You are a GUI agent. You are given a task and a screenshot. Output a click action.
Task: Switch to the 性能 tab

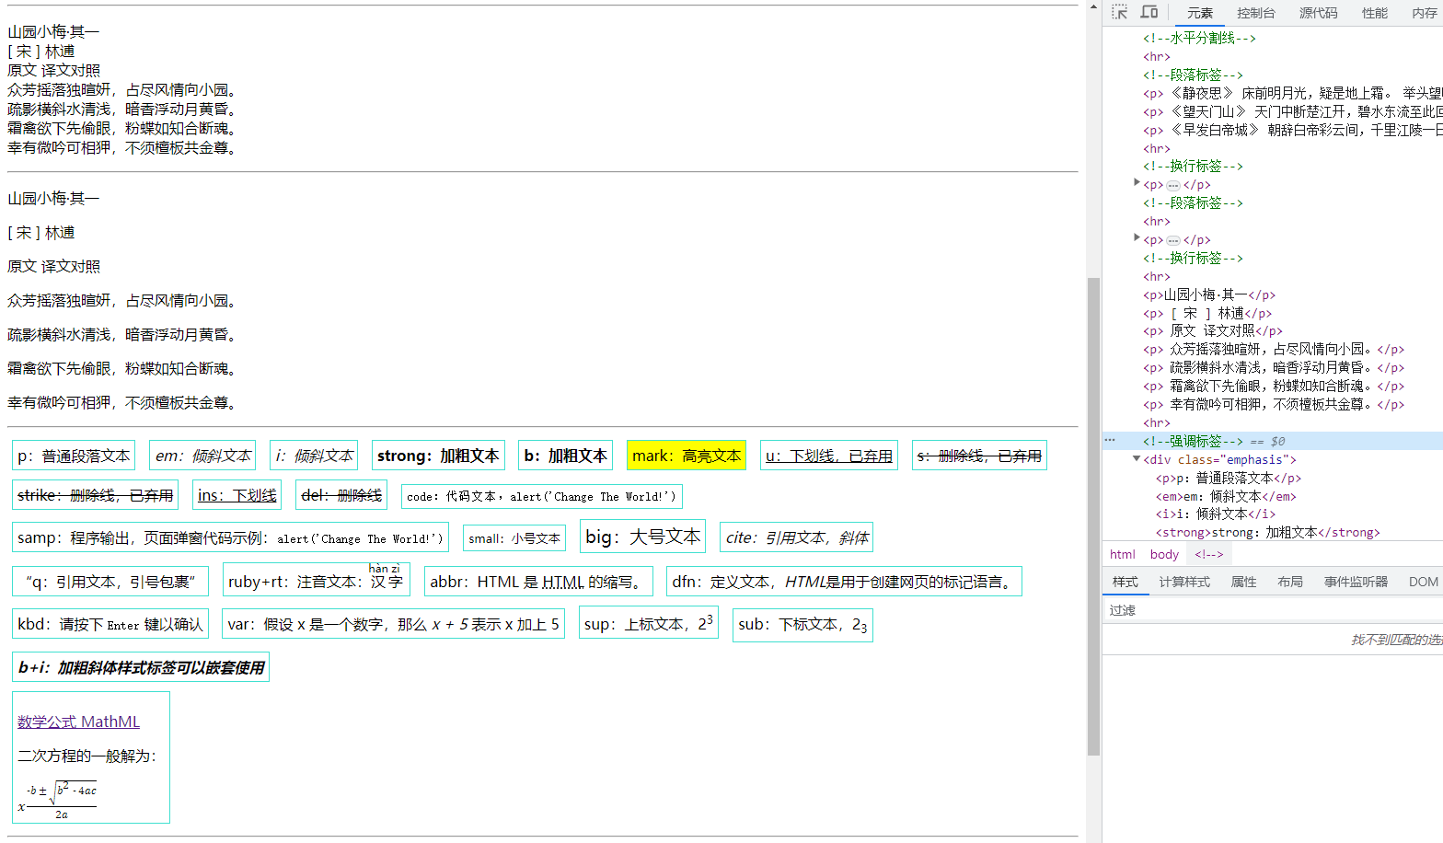click(x=1375, y=13)
